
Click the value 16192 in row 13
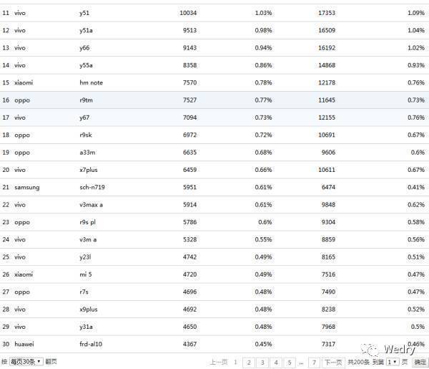click(327, 48)
